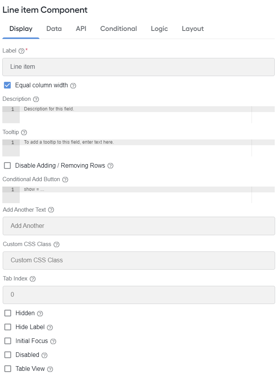This screenshot has width=279, height=377.
Task: Tick the Hide Label checkbox
Action: (8, 327)
